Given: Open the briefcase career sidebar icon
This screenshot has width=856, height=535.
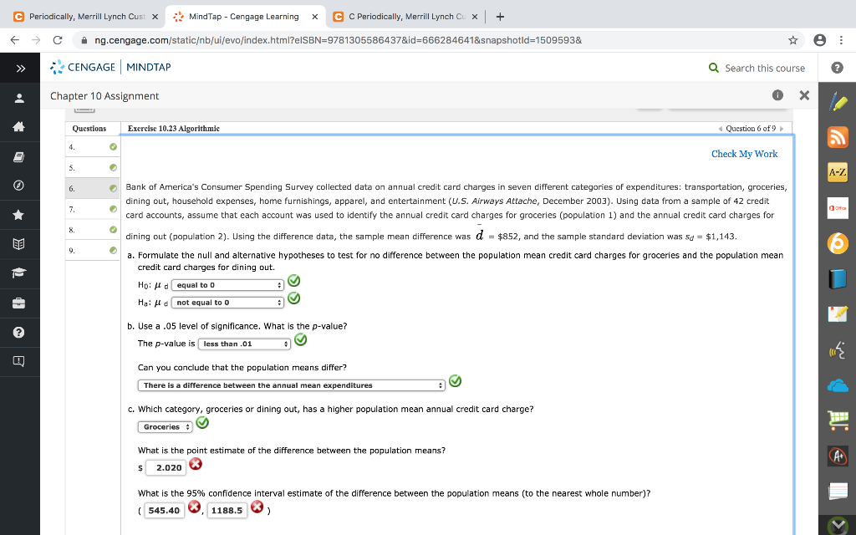Looking at the screenshot, I should pos(19,303).
